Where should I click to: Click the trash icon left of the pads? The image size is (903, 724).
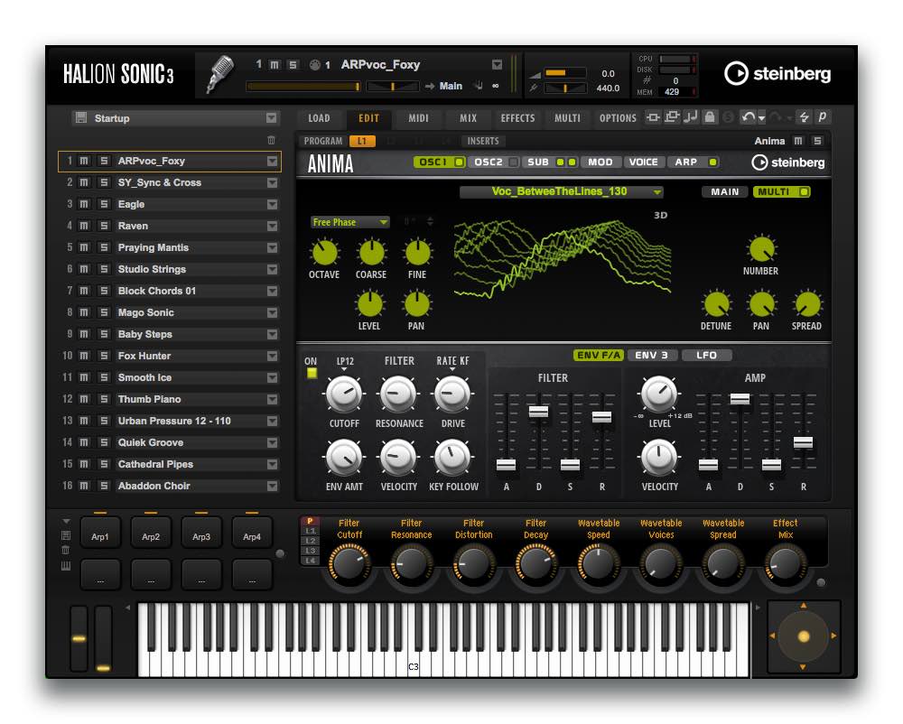click(x=66, y=550)
